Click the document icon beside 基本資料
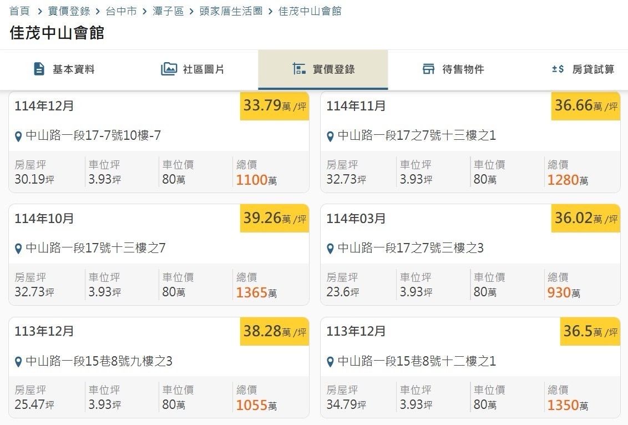The image size is (628, 425). point(39,69)
